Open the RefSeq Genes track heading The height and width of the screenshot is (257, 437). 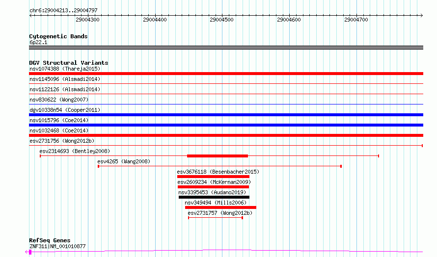tap(50, 241)
